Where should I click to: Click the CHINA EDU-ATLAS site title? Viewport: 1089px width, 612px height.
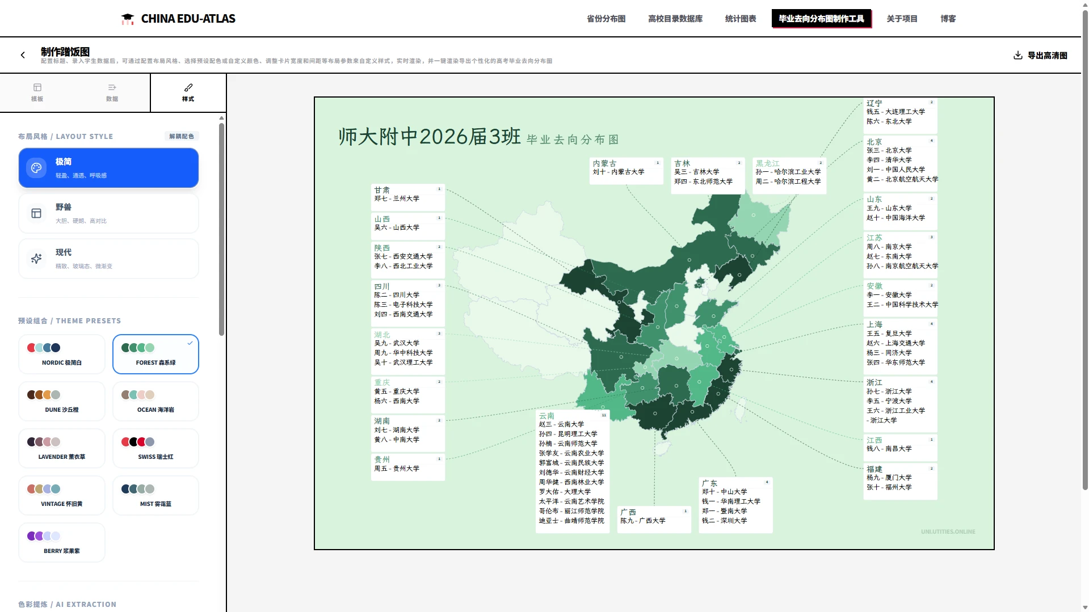[188, 19]
